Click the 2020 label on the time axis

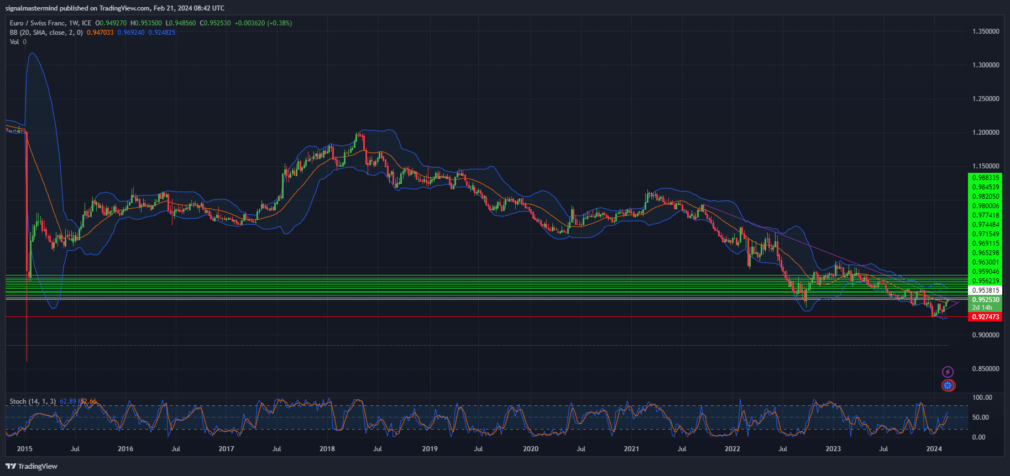(531, 449)
